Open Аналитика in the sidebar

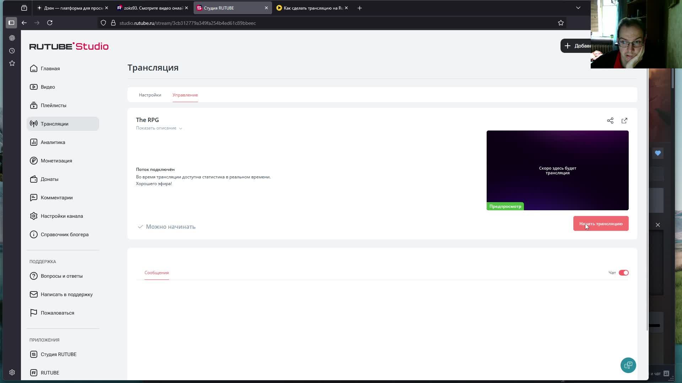click(53, 142)
